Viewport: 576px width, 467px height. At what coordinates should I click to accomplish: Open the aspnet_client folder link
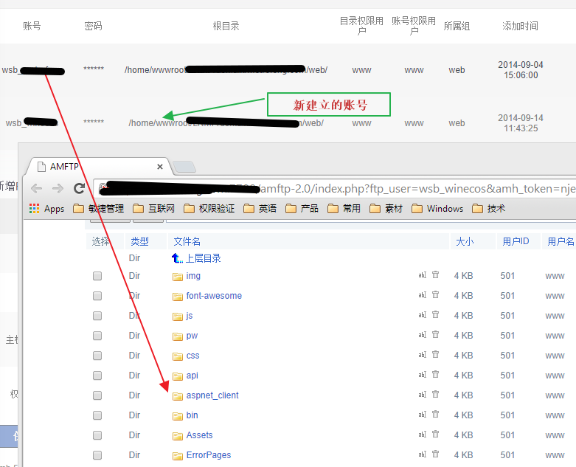212,395
